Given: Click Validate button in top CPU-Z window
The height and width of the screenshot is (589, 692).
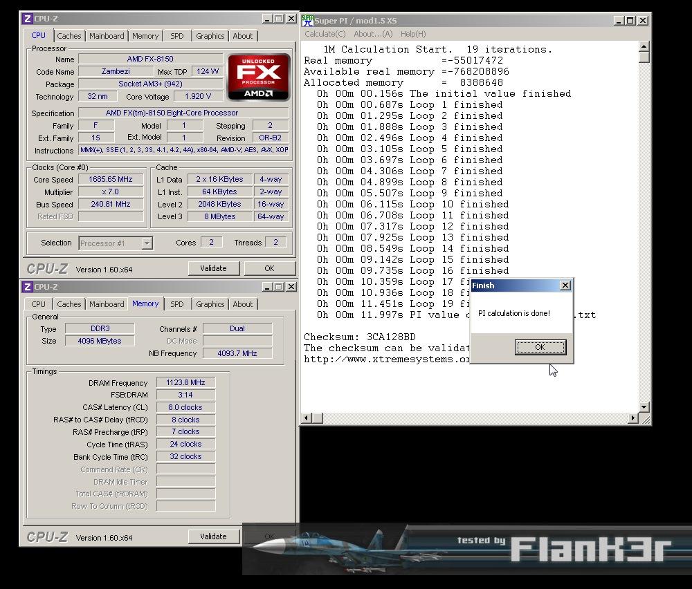Looking at the screenshot, I should click(214, 268).
